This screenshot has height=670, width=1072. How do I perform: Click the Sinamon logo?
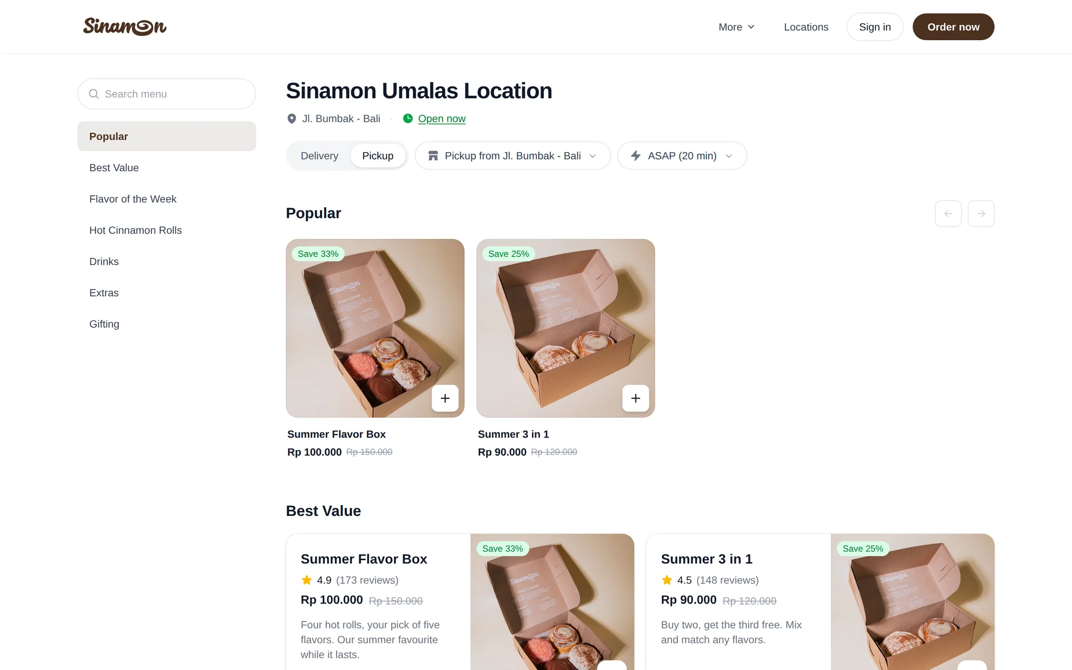coord(125,27)
